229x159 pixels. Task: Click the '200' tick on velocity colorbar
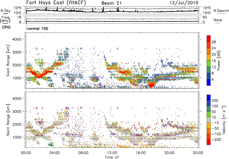pos(215,100)
